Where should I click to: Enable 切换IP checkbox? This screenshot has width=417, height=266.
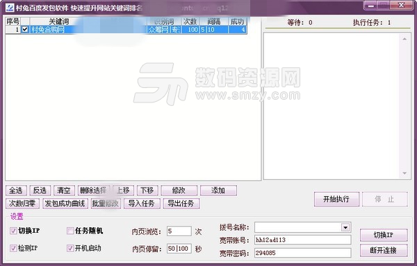(13, 231)
